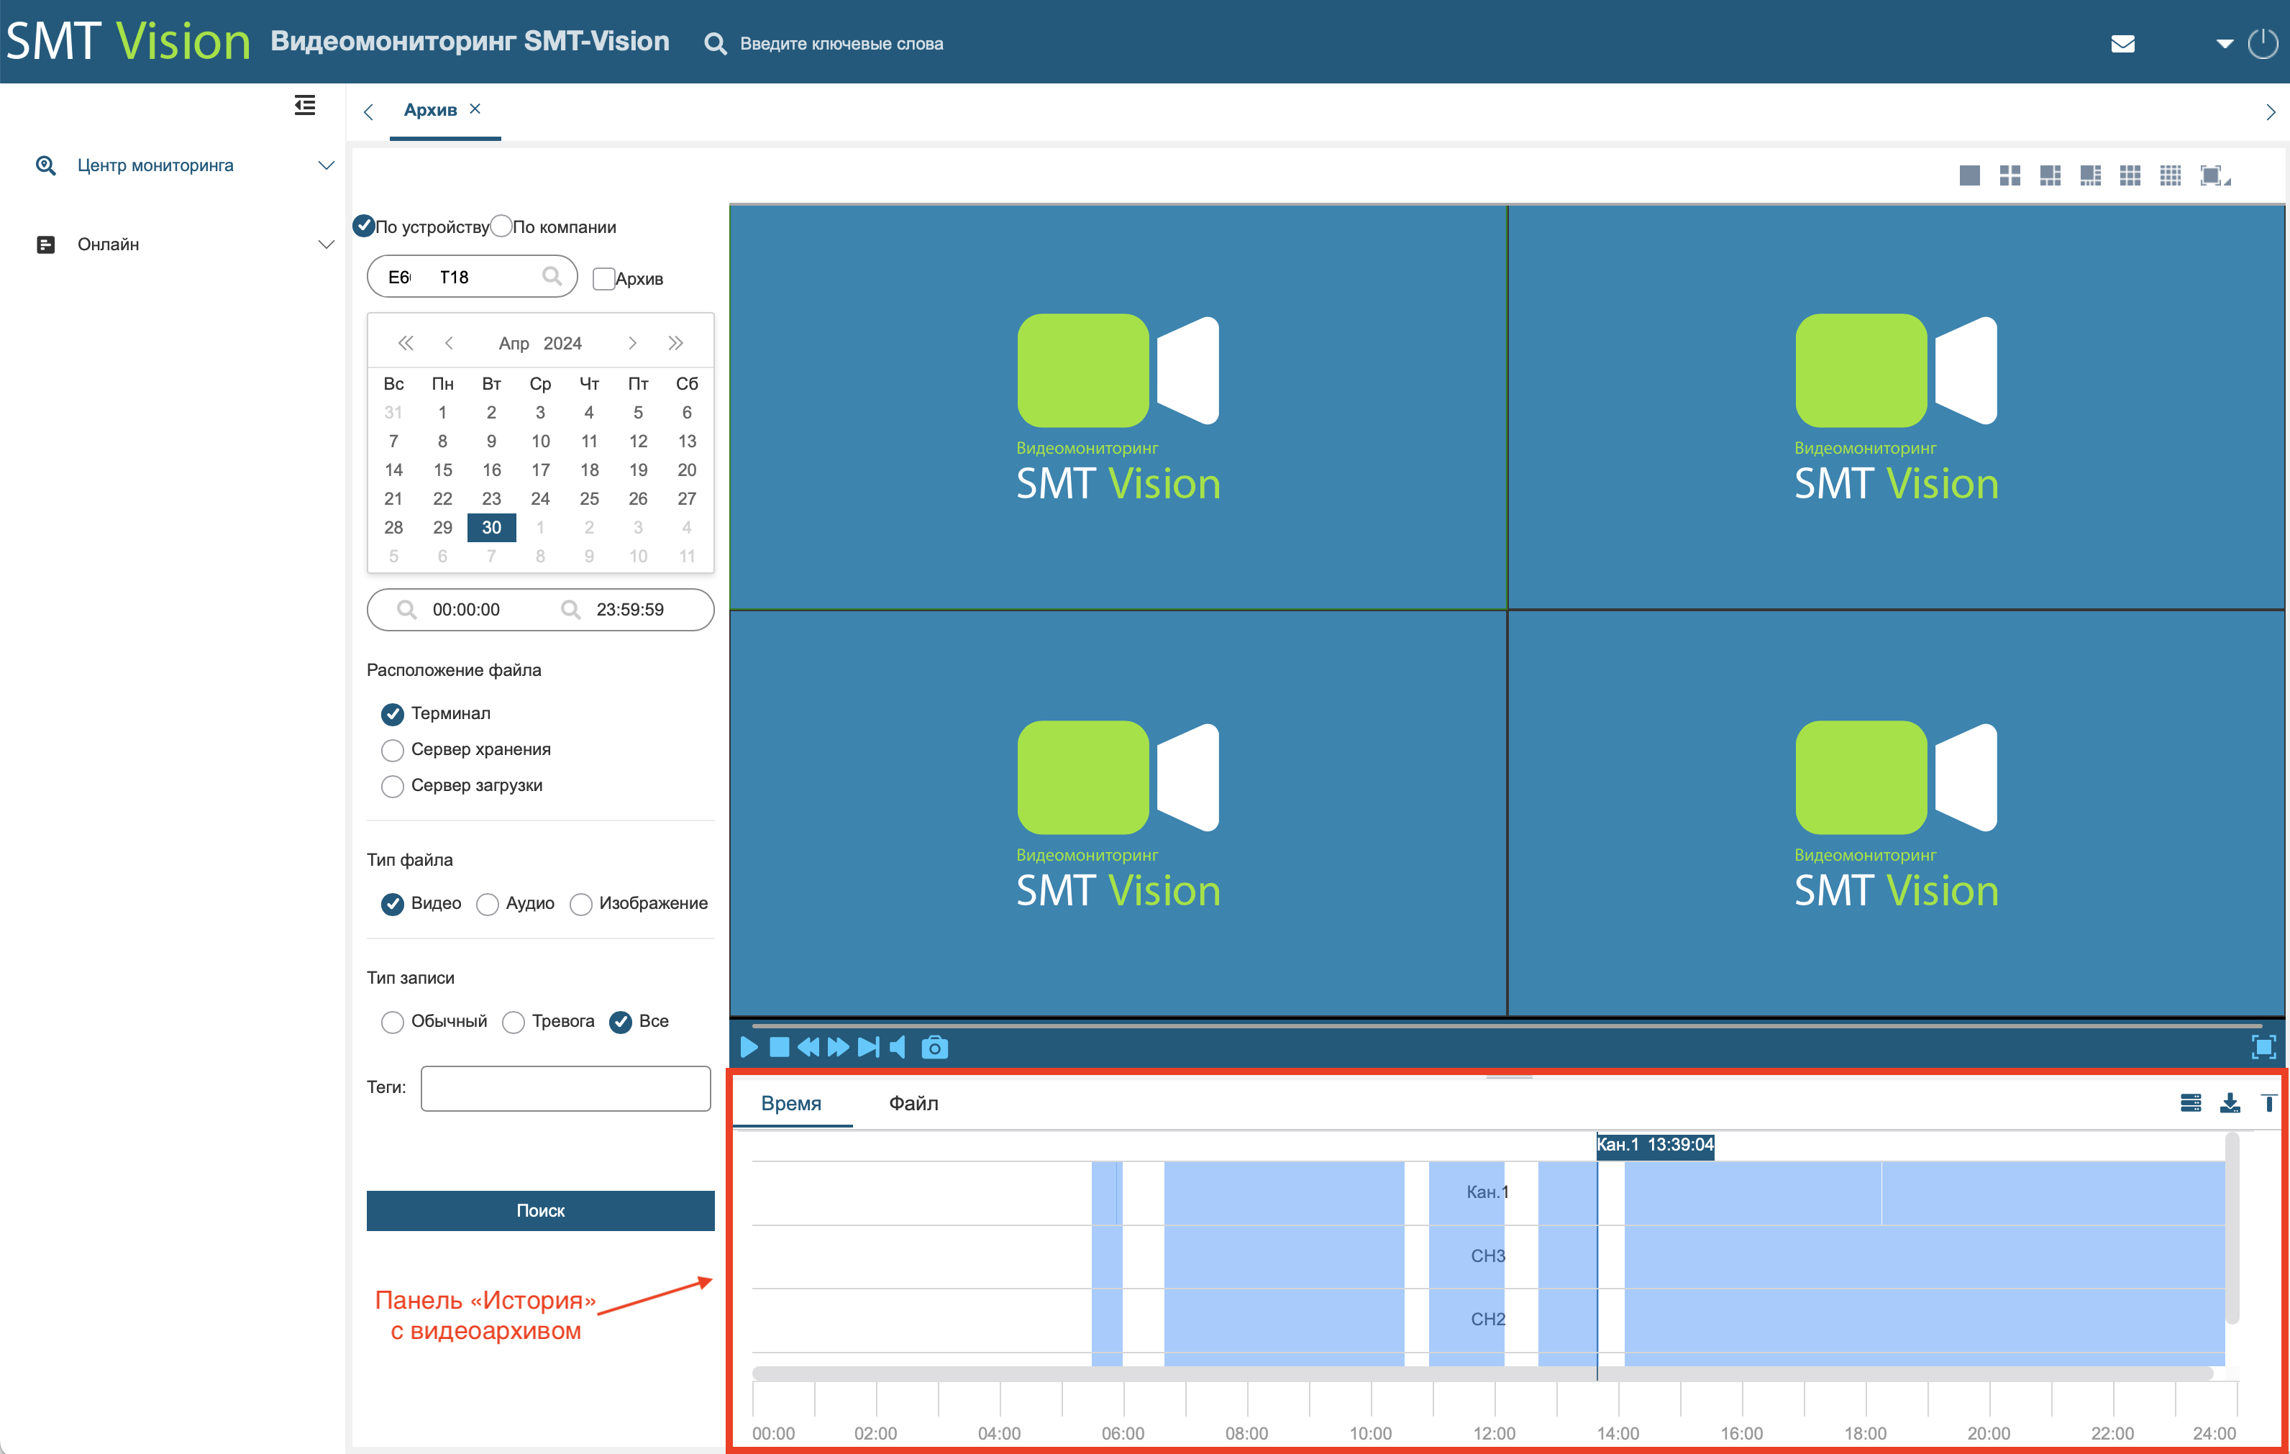2290x1454 pixels.
Task: Select the single-view layout icon
Action: 1969,176
